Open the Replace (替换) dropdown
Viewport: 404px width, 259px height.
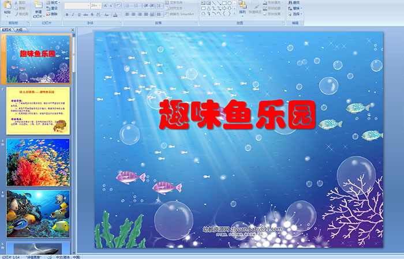295,8
